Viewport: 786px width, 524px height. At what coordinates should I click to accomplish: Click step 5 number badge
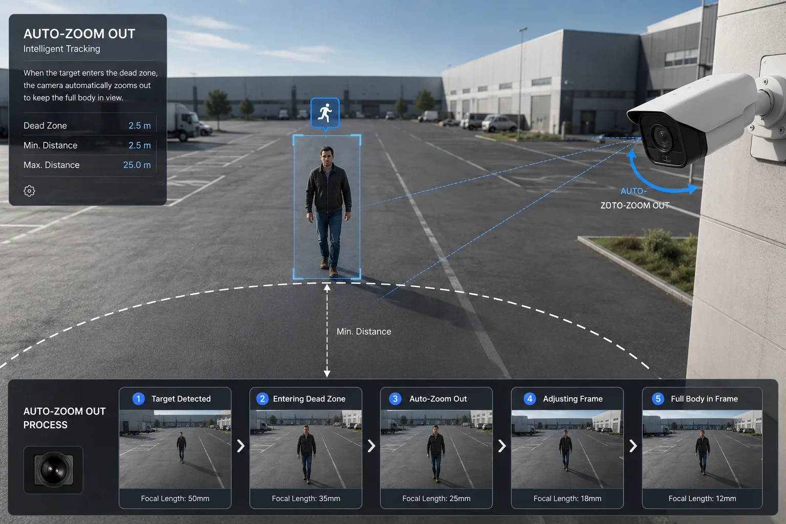click(658, 399)
